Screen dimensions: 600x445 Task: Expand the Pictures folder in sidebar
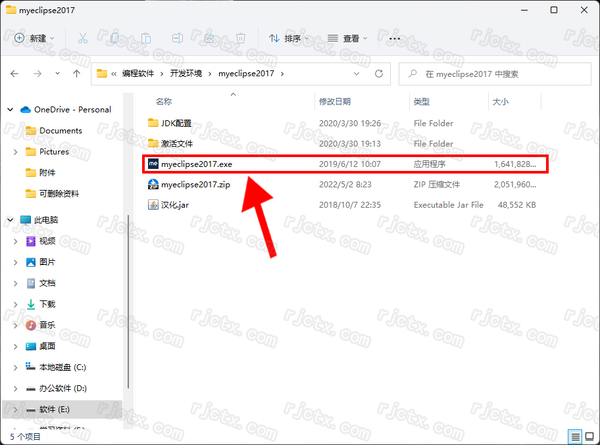[x=16, y=152]
